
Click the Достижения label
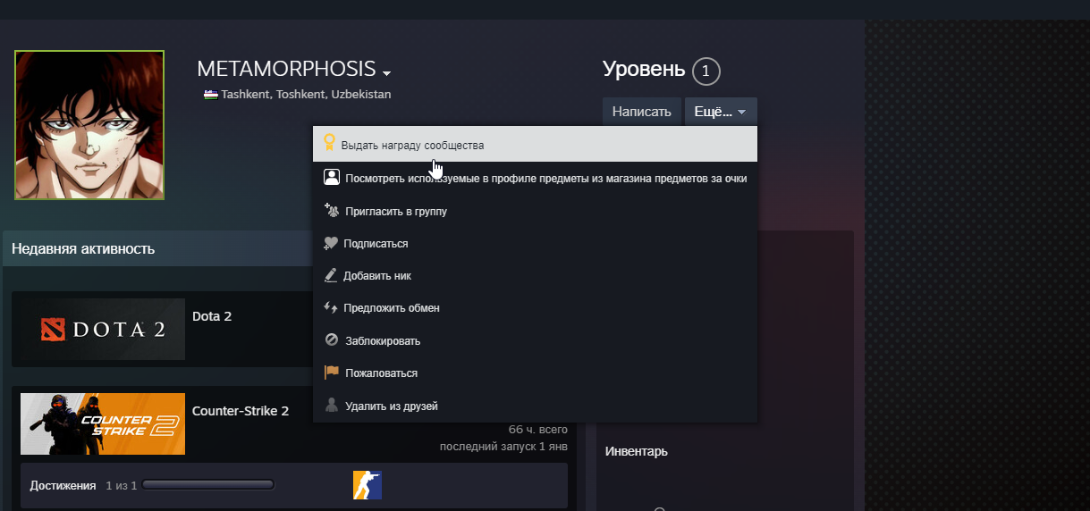(x=63, y=485)
